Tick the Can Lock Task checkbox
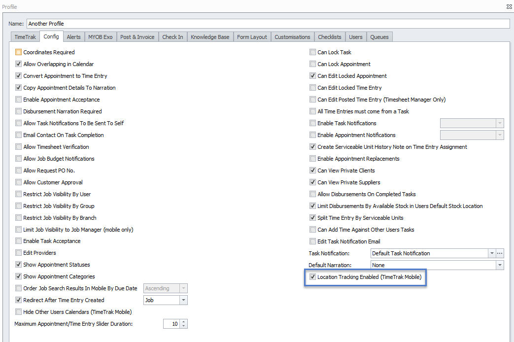Image resolution: width=514 pixels, height=342 pixels. pyautogui.click(x=313, y=52)
